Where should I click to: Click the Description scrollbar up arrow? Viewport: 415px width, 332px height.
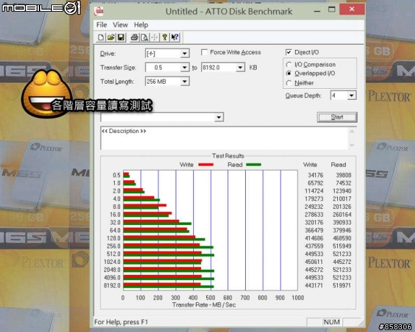click(352, 132)
